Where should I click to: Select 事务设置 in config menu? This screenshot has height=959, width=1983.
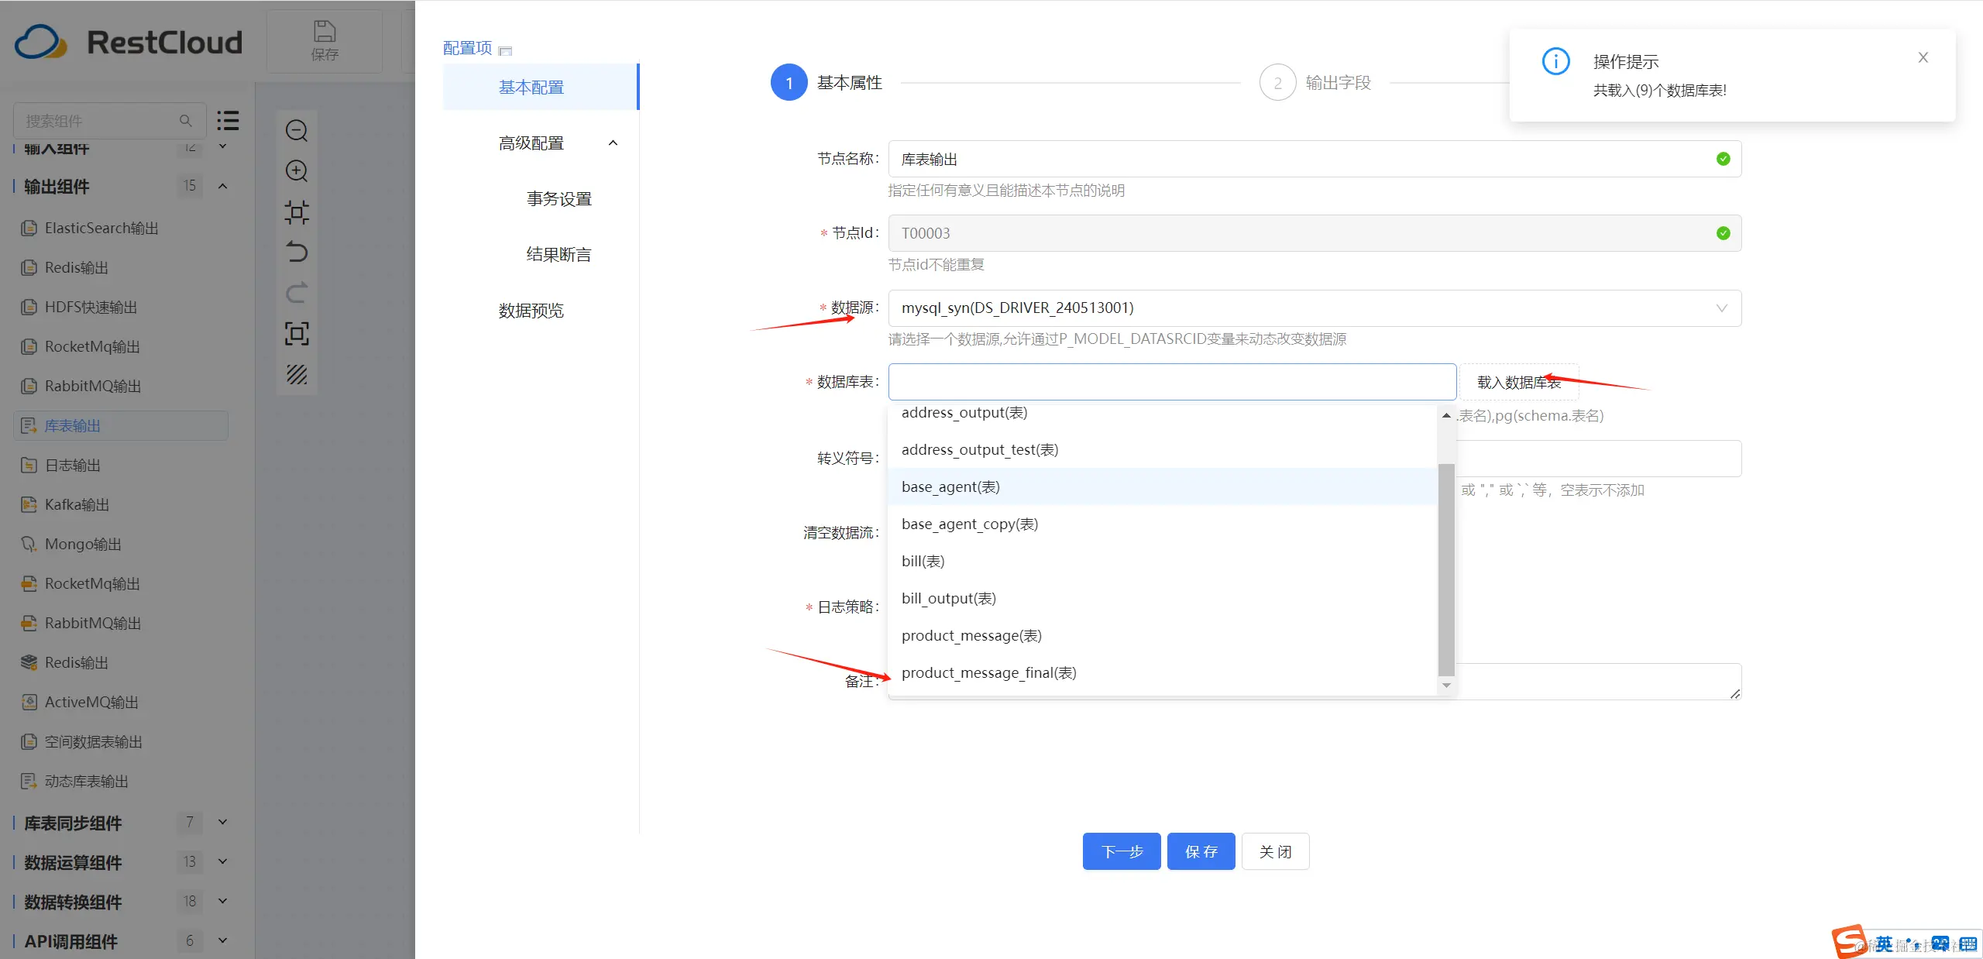click(558, 199)
